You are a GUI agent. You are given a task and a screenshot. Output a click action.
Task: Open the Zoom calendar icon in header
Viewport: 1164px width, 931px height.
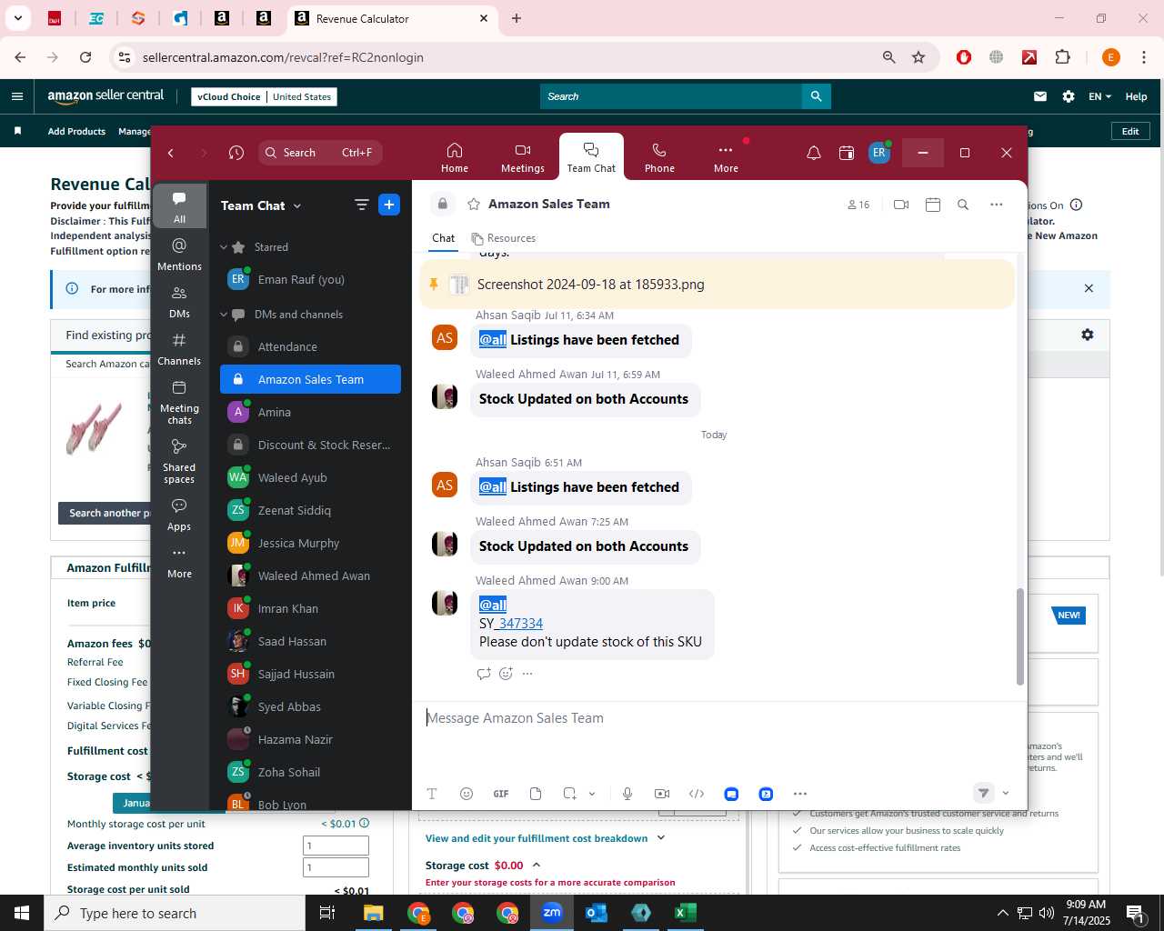coord(847,153)
